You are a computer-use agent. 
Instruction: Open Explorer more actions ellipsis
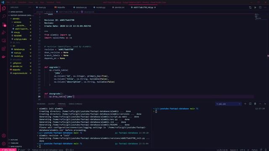pyautogui.click(x=30, y=8)
